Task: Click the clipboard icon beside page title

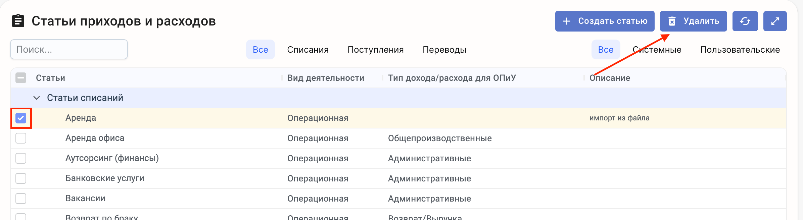Action: click(18, 21)
